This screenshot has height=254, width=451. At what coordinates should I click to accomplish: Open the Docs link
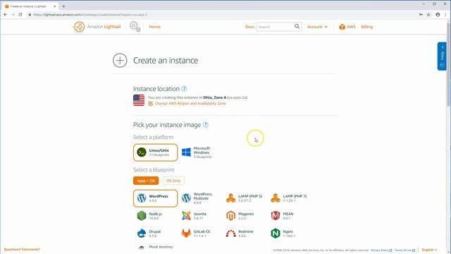[x=249, y=27]
